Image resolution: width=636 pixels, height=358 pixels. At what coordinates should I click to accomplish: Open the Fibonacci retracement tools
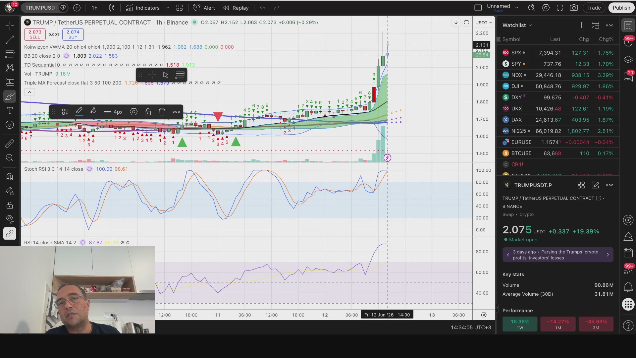click(x=10, y=53)
